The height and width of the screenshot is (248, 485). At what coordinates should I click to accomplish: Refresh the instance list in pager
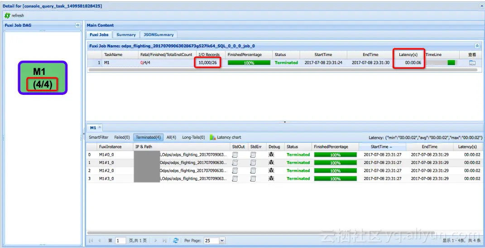click(x=176, y=241)
